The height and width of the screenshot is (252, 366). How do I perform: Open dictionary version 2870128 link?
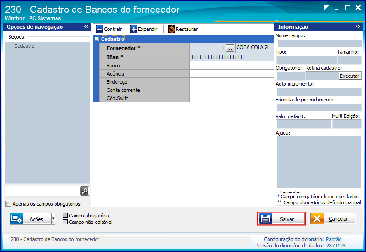click(335, 246)
